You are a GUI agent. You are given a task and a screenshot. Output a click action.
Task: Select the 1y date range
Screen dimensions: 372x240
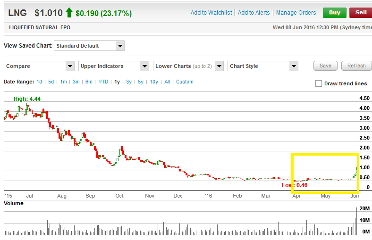click(117, 82)
